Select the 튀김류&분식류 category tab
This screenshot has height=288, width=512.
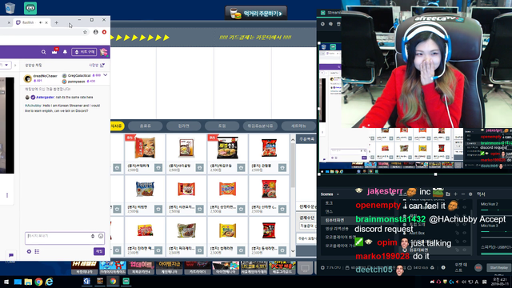260,126
